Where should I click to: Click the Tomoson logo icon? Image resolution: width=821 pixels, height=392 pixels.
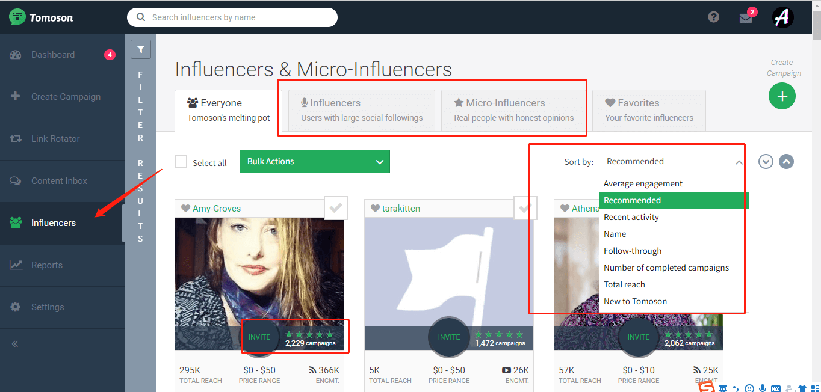coord(17,17)
